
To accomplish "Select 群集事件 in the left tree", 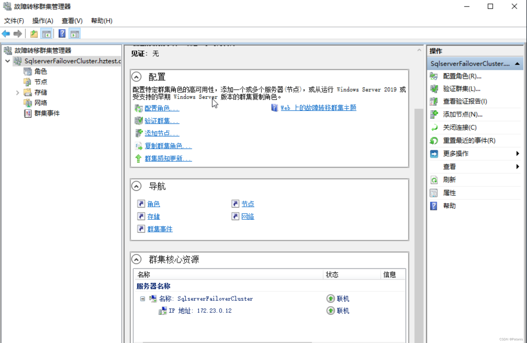I will 47,113.
